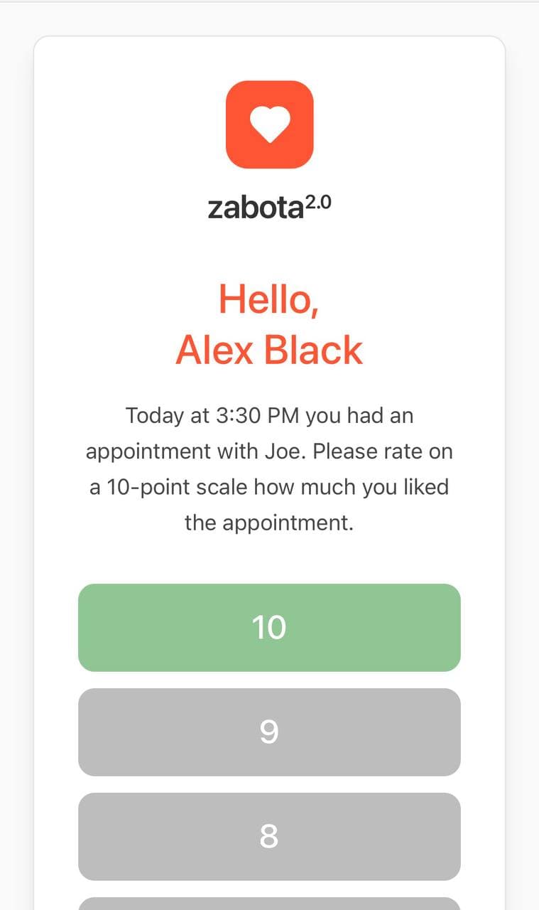Click the words "you had an"
The height and width of the screenshot is (910, 539).
[359, 416]
